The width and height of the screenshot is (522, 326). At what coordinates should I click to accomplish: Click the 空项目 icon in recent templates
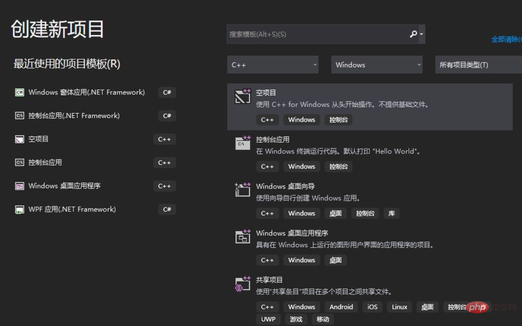[x=19, y=139]
